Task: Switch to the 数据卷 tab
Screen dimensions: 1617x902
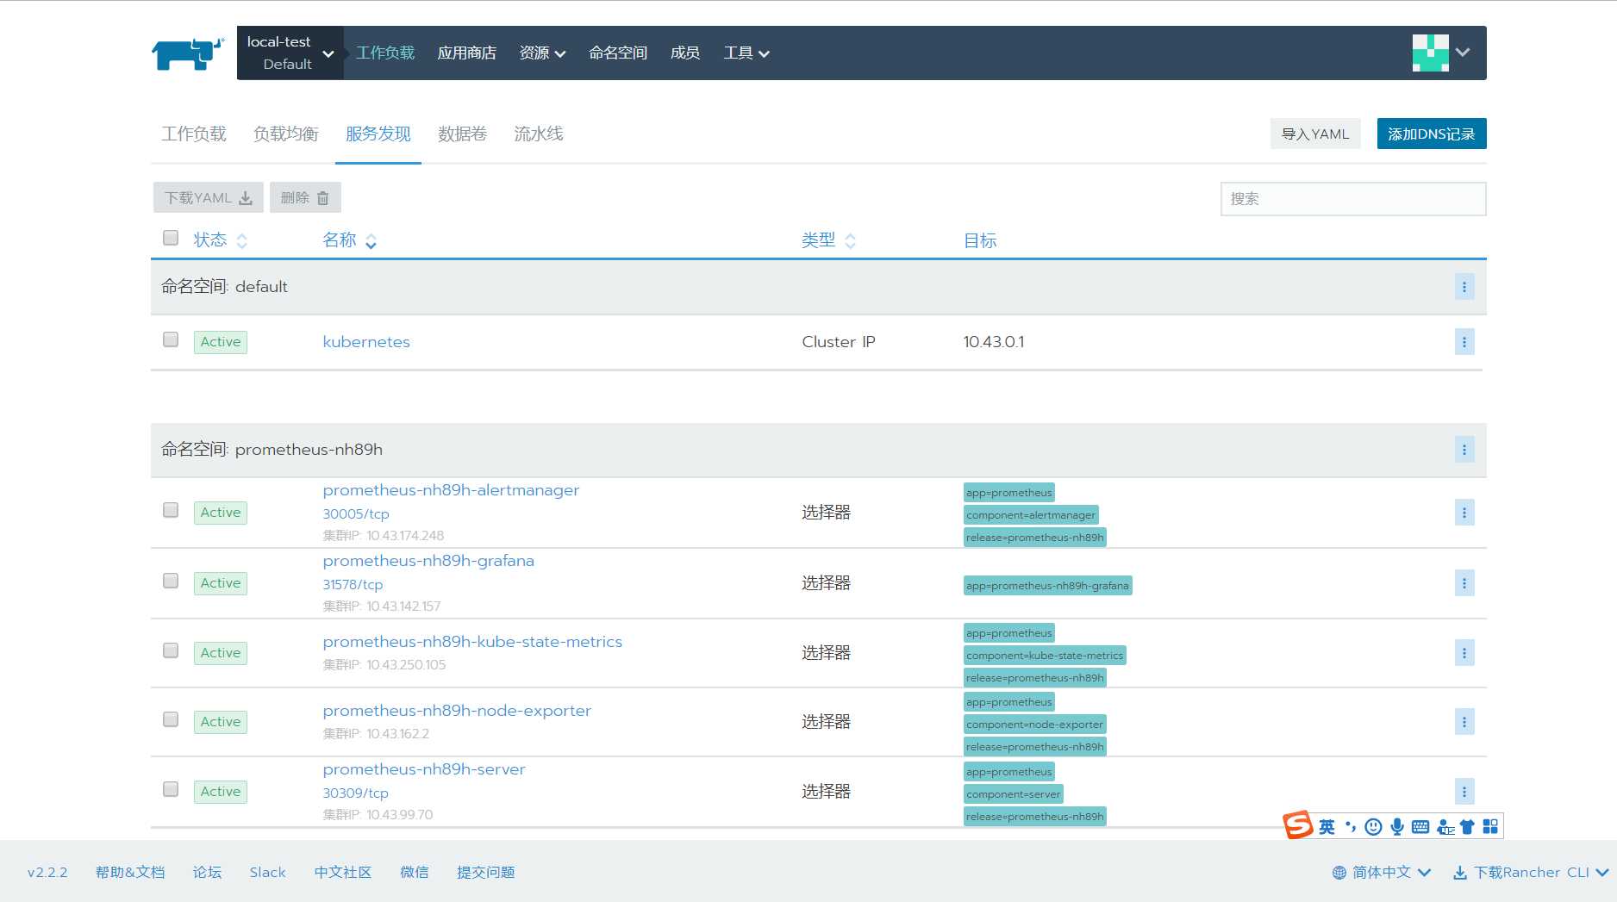Action: point(463,134)
